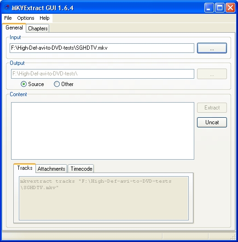238x242 pixels.
Task: Minimize the MKVExtract GUI window
Action: coord(209,7)
